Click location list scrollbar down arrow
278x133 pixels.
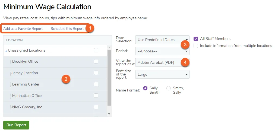click(x=109, y=114)
